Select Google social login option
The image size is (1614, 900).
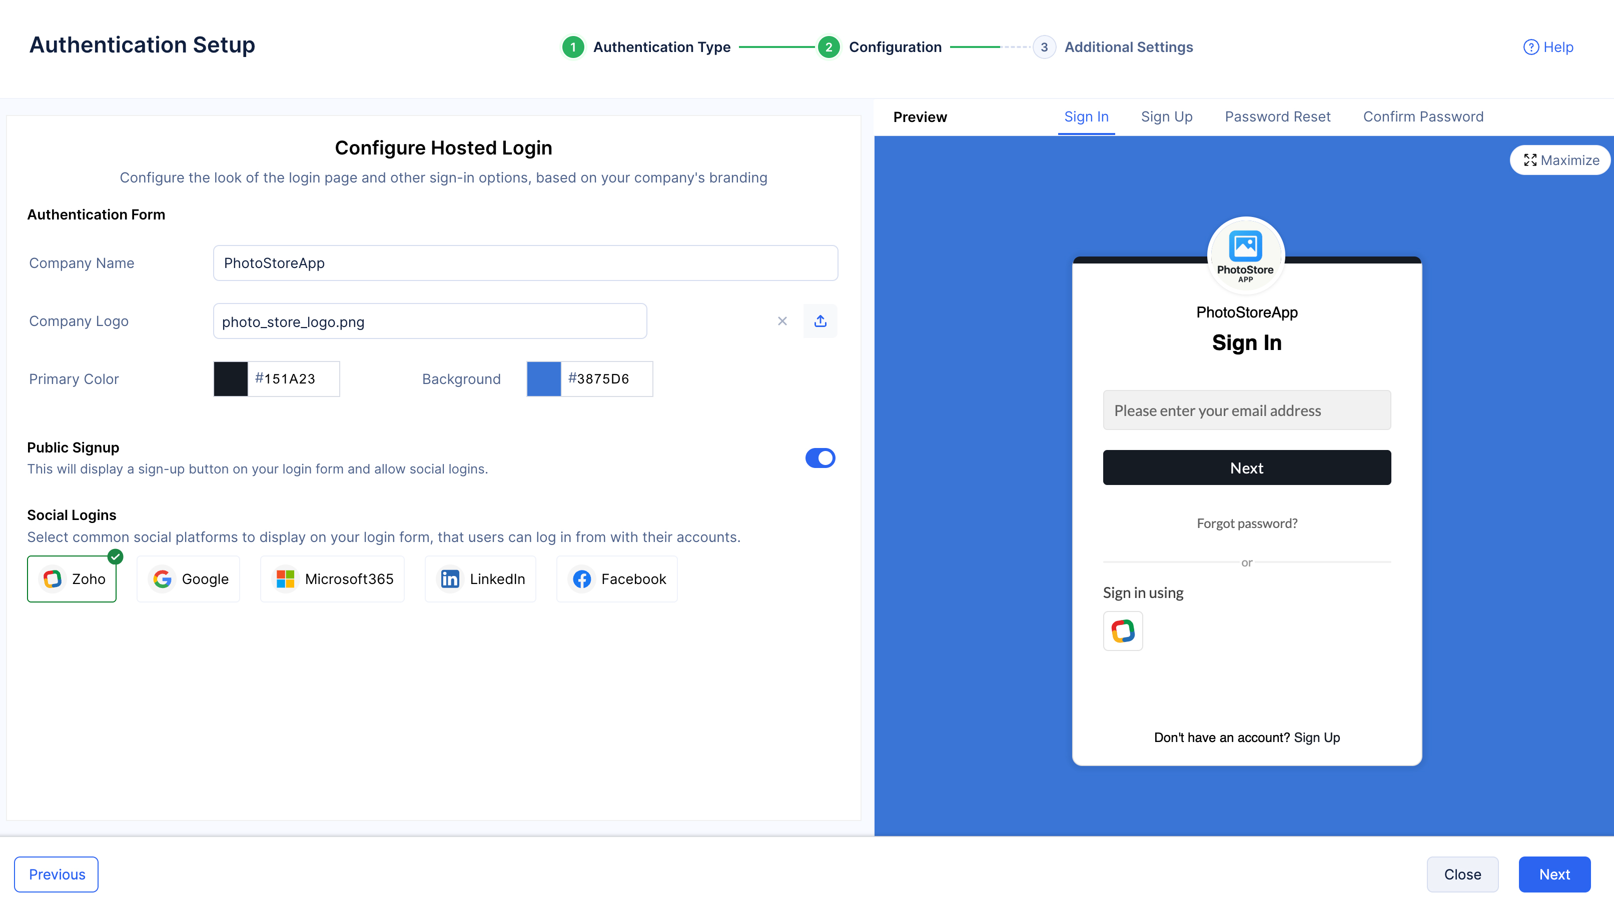click(x=189, y=578)
